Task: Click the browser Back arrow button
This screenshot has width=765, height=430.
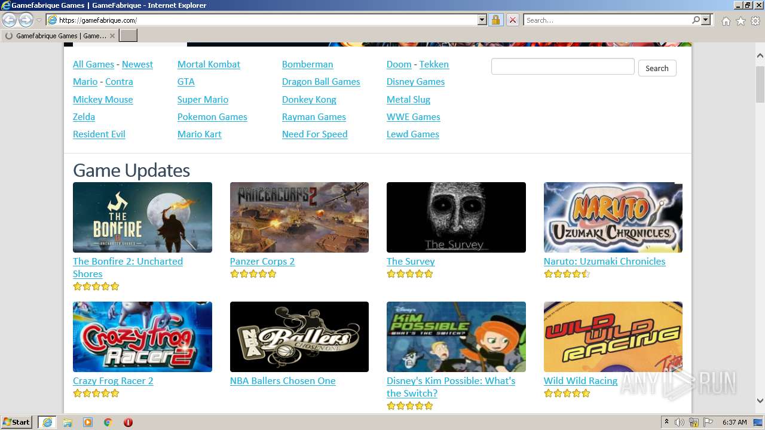Action: click(x=10, y=20)
